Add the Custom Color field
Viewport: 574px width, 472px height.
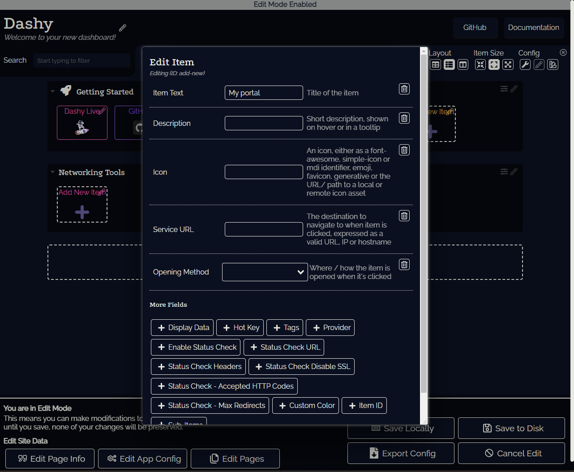(305, 405)
